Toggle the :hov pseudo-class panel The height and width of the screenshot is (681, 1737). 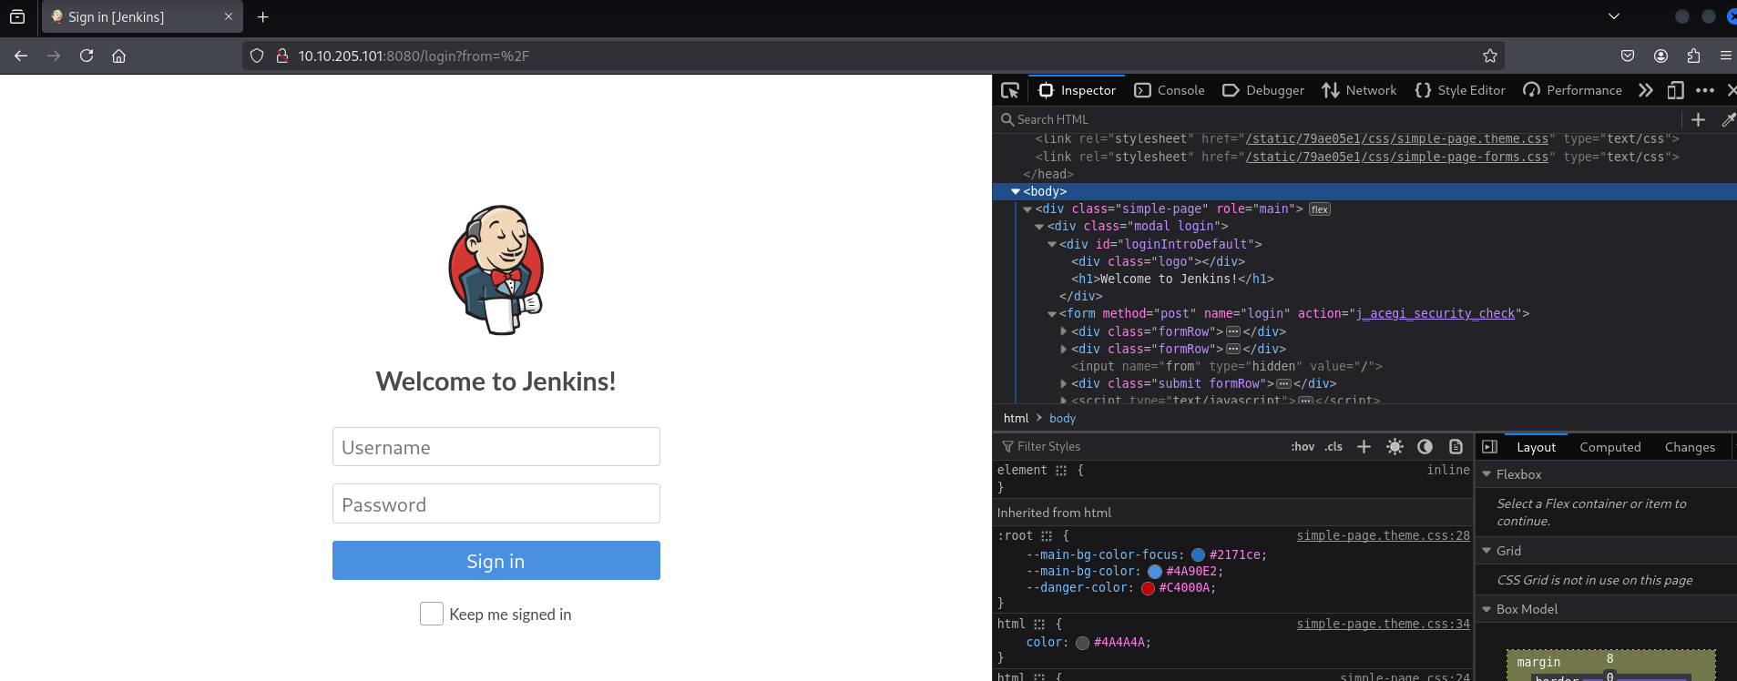(x=1303, y=446)
